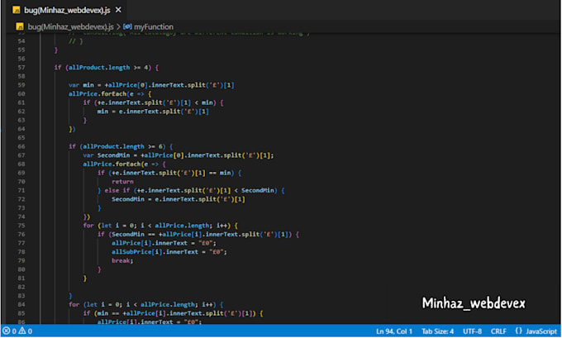Change Tab Size: 4 indentation setting
The width and height of the screenshot is (562, 338).
click(438, 331)
